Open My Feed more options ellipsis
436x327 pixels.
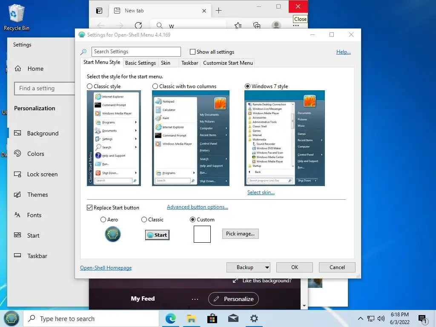pos(195,299)
